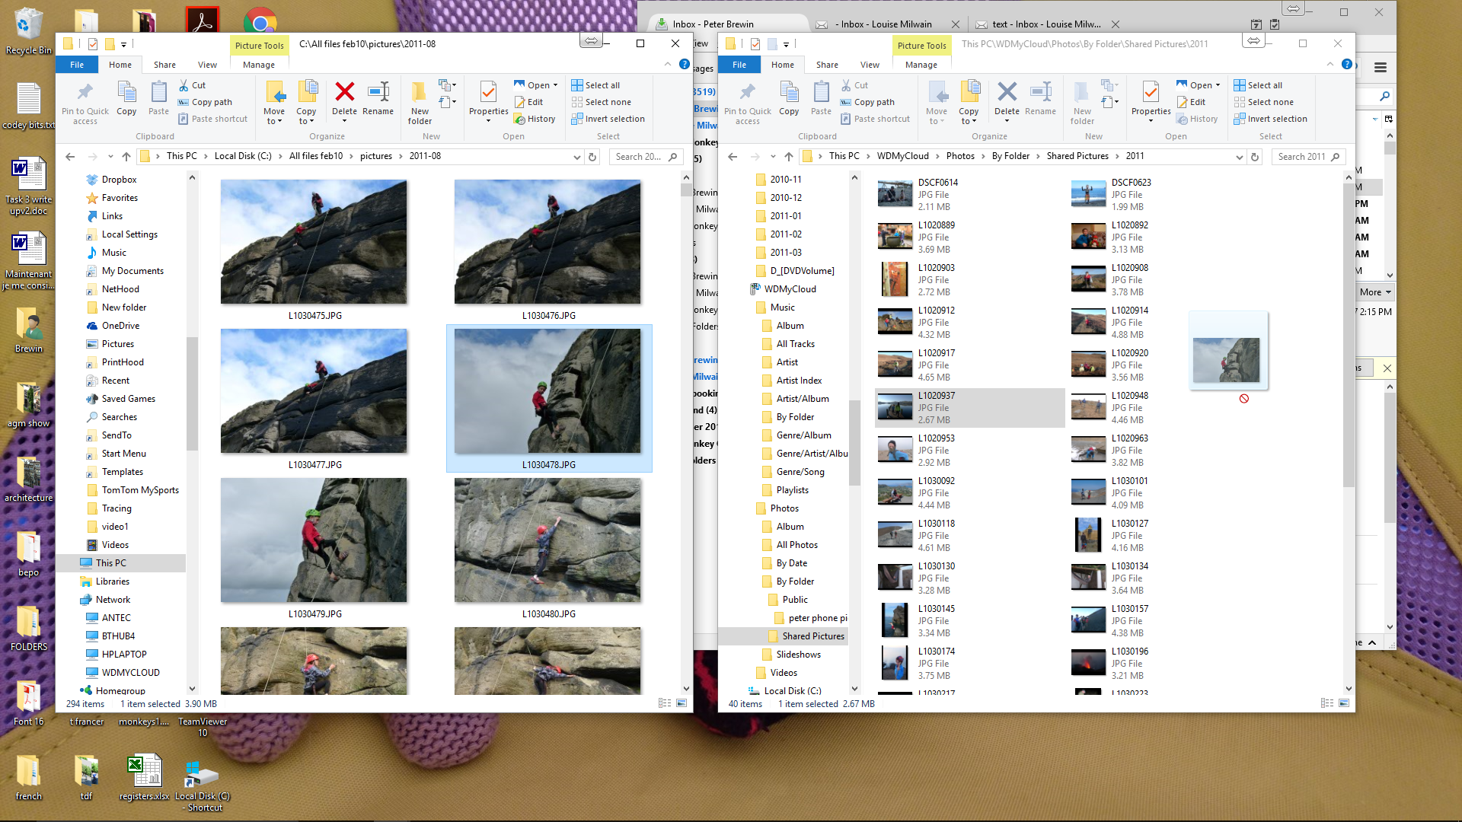Expand the address bar history dropdown for 2011-08
Viewport: 1462px width, 822px height.
click(576, 157)
